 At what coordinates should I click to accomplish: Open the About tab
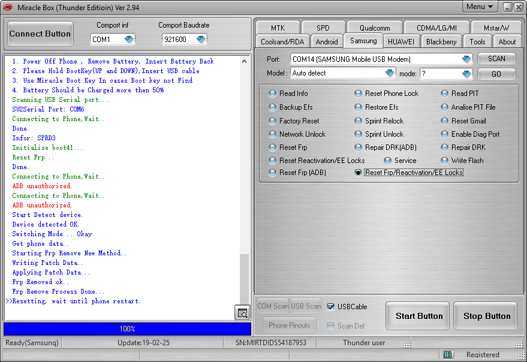tap(507, 42)
